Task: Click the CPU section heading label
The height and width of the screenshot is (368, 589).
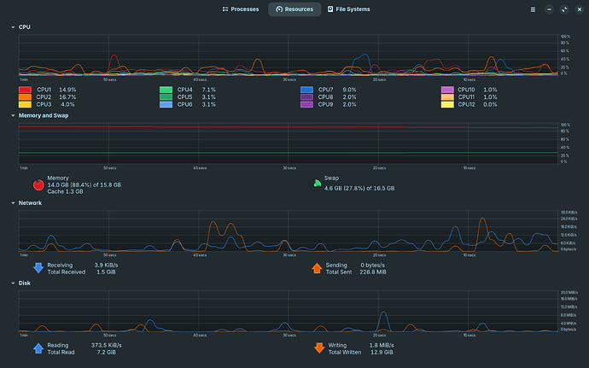Action: [x=25, y=27]
